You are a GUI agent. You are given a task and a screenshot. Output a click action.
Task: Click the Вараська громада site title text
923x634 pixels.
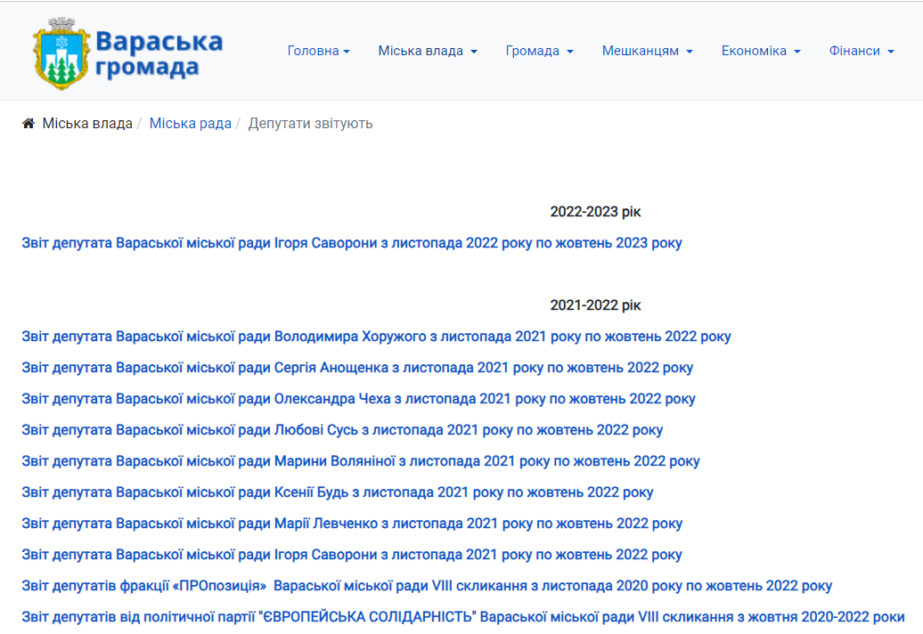coord(159,54)
